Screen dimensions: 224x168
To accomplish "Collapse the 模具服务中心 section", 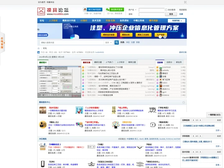I will (184, 102).
